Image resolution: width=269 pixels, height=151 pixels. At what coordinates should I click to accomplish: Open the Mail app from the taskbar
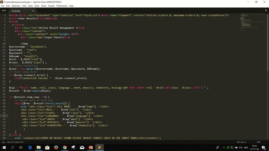click(82, 147)
